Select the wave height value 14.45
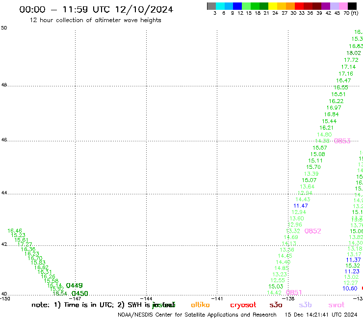The image size is (363, 319). coord(285,256)
